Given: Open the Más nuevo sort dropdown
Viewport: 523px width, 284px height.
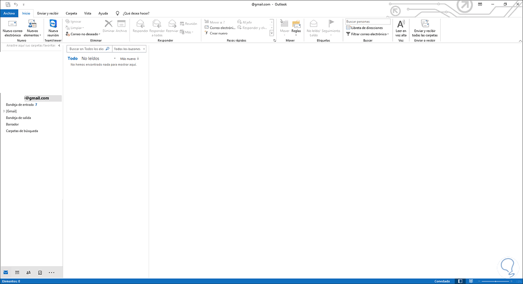Looking at the screenshot, I should tap(129, 58).
